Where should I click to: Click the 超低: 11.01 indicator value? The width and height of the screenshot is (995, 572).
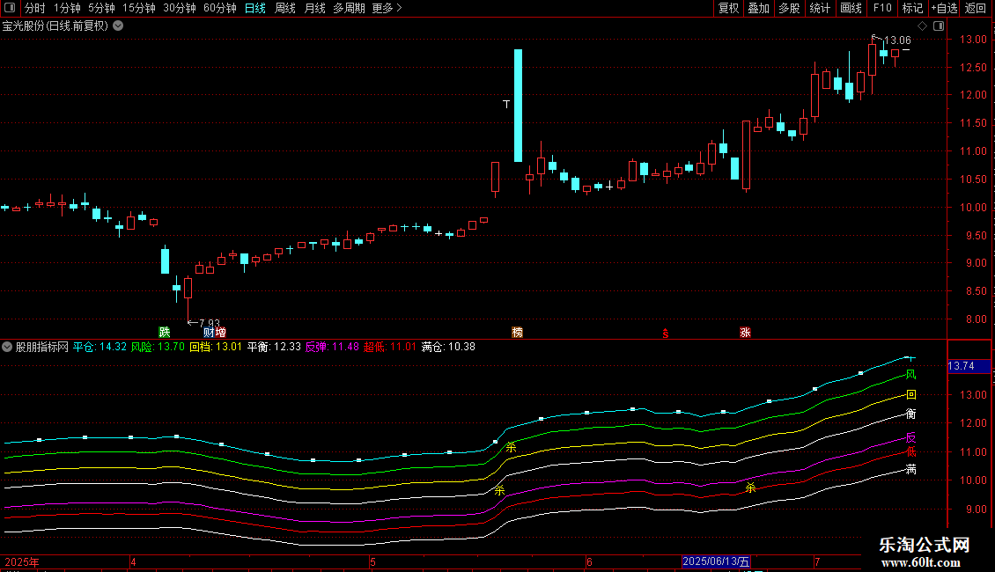[x=389, y=347]
